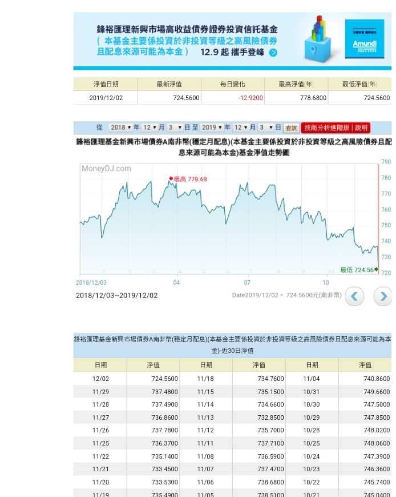Click the 11/12 date cell
The height and width of the screenshot is (497, 396).
coord(205,430)
